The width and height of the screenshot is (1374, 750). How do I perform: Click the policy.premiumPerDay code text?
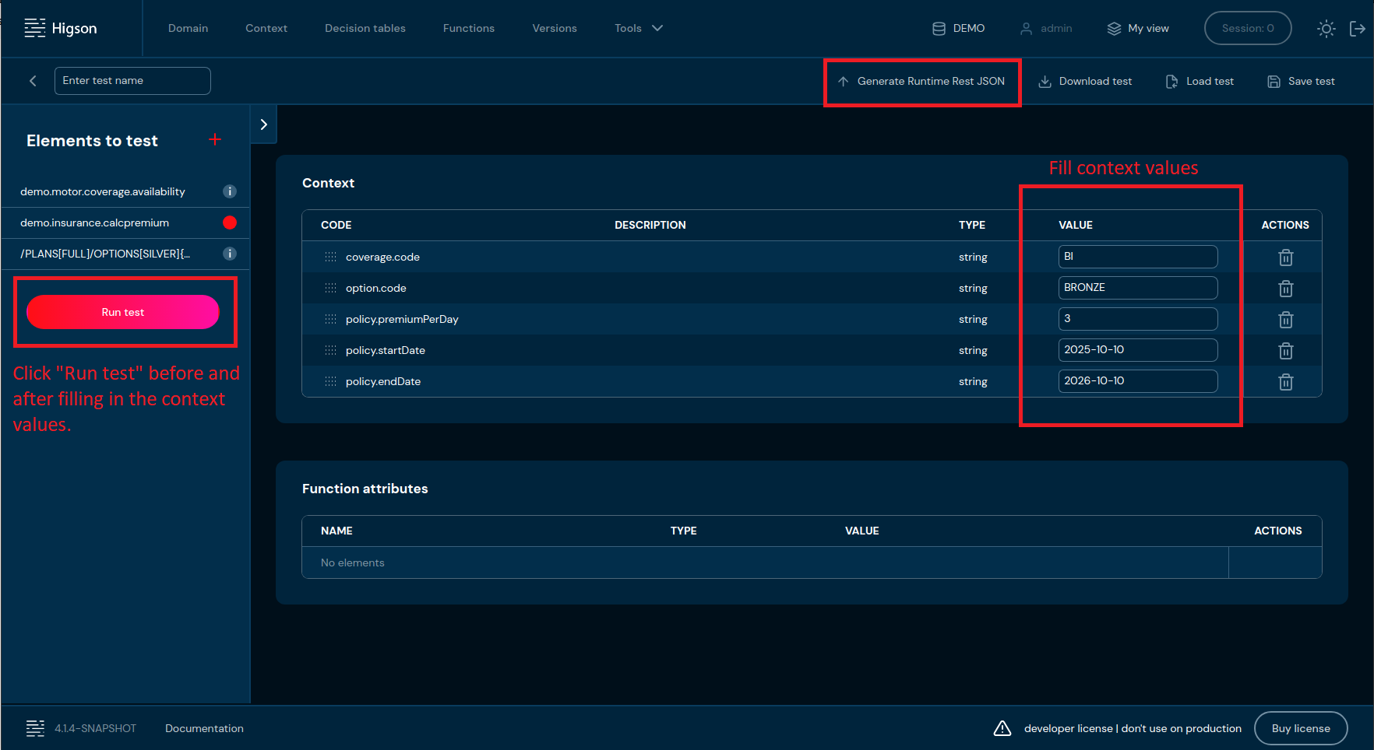pos(402,319)
